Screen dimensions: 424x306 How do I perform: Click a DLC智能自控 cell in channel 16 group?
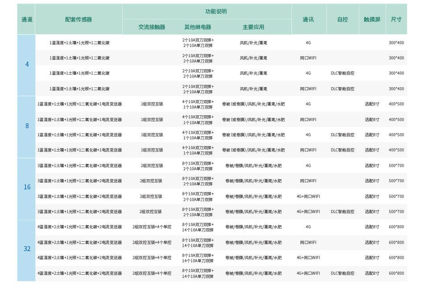coord(342,212)
